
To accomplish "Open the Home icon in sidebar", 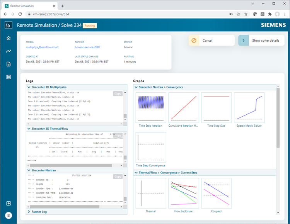I will click(9, 38).
